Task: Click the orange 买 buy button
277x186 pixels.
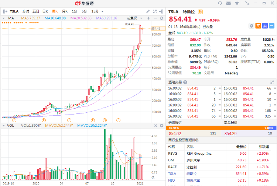Action: pos(258,26)
